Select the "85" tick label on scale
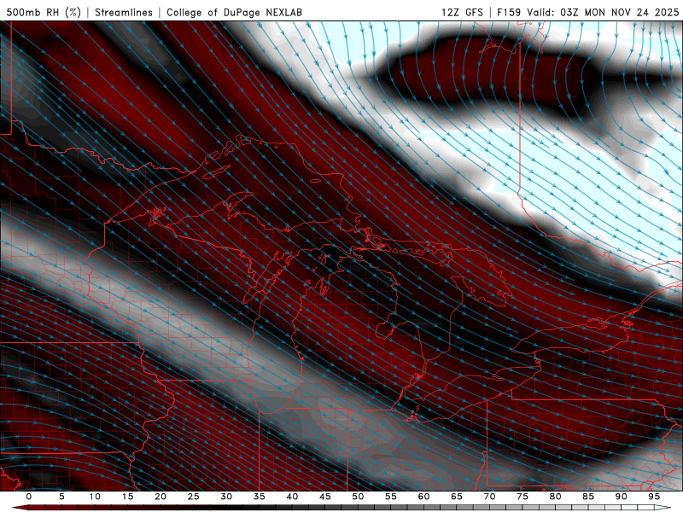 (x=588, y=497)
